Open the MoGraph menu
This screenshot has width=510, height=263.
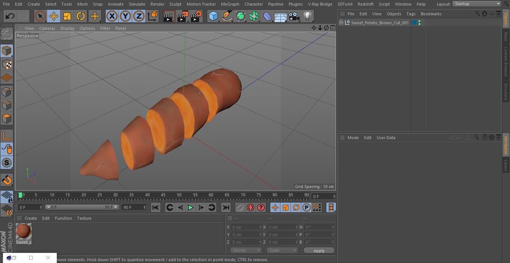click(230, 4)
